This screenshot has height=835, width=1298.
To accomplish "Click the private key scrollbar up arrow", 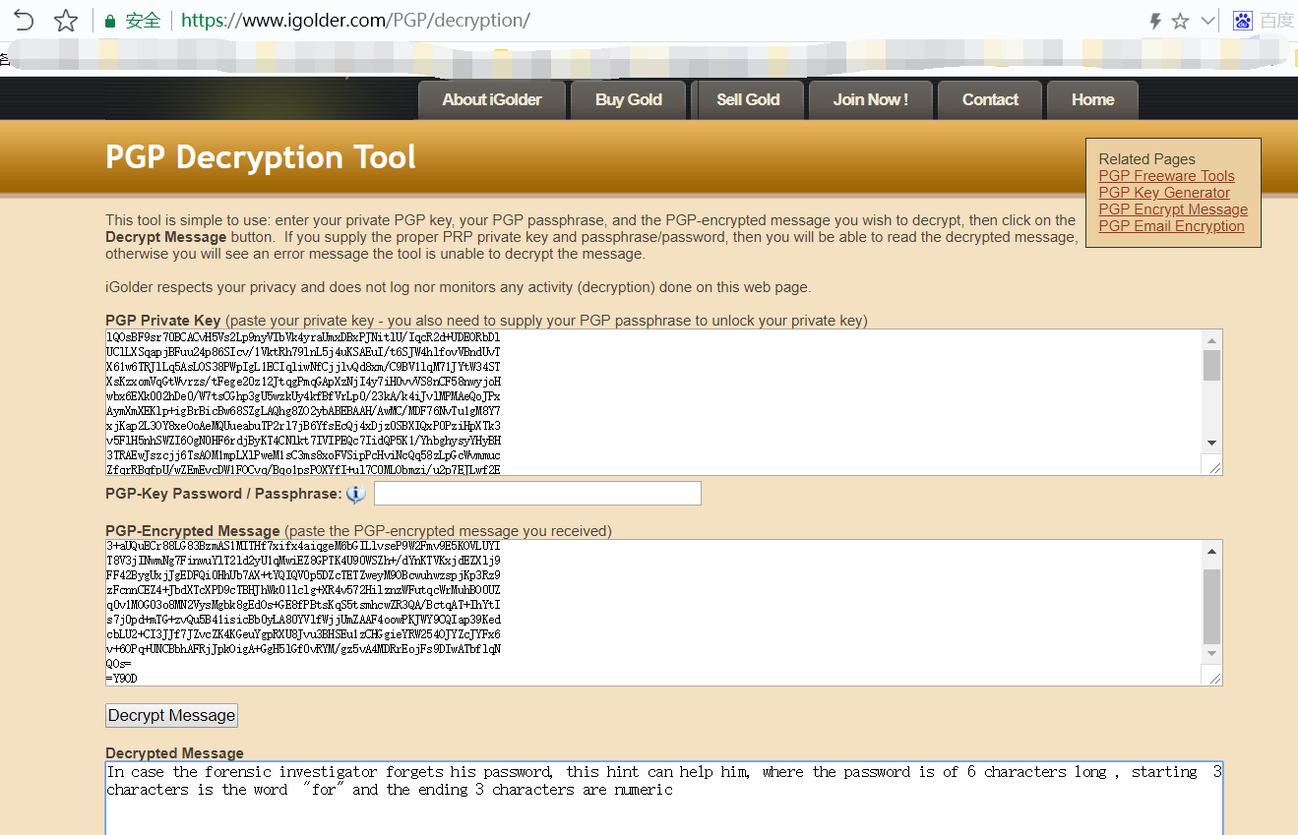I will [x=1211, y=340].
